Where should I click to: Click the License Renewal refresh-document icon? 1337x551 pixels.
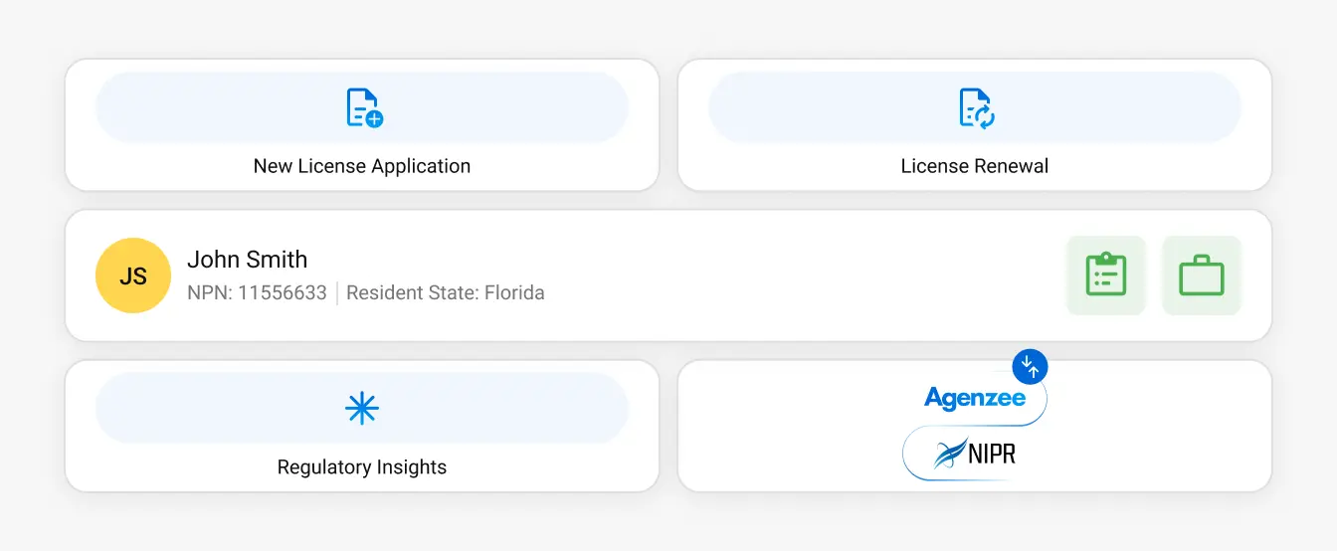coord(976,107)
